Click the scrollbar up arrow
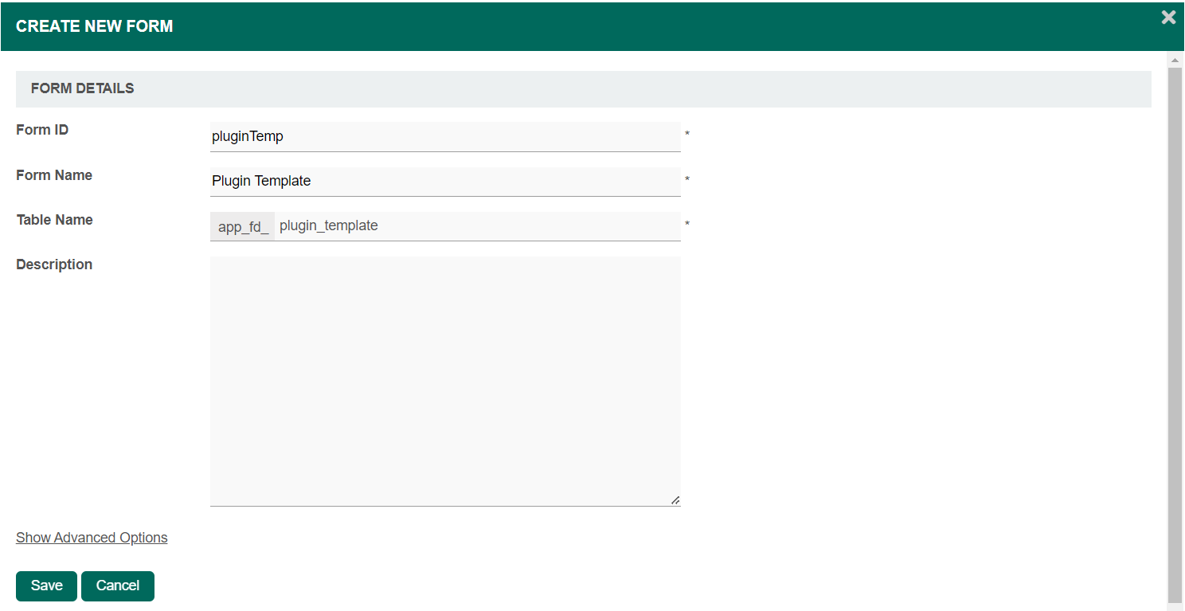Screen dimensions: 1185x611 click(x=1175, y=61)
